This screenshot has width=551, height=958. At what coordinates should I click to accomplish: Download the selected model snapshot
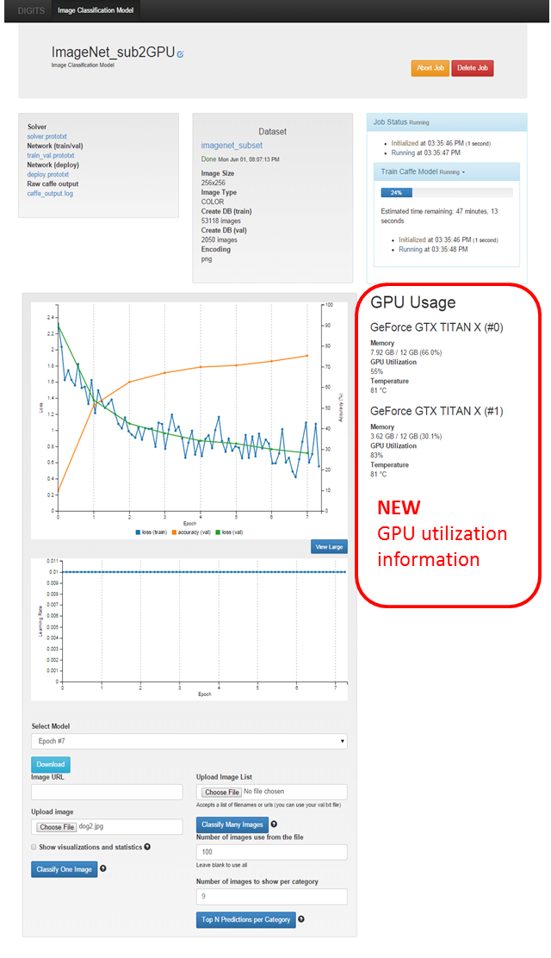tap(51, 764)
